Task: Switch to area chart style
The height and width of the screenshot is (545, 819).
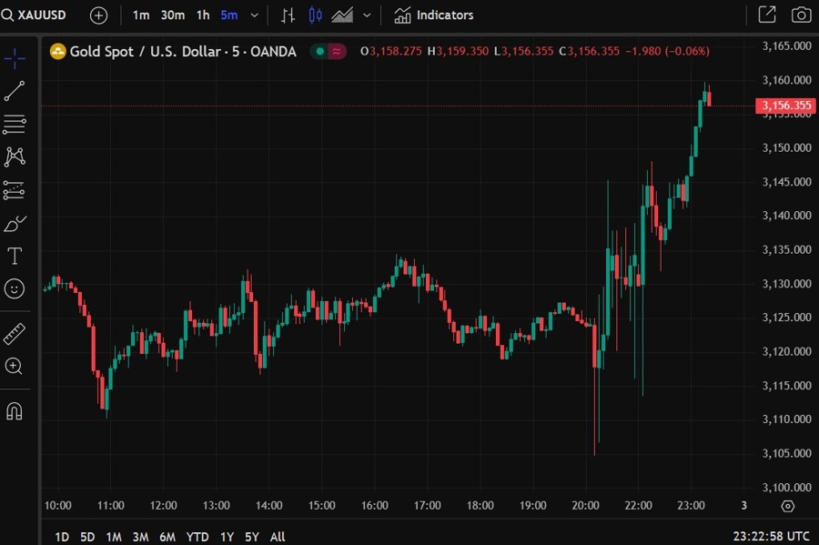Action: click(x=342, y=15)
